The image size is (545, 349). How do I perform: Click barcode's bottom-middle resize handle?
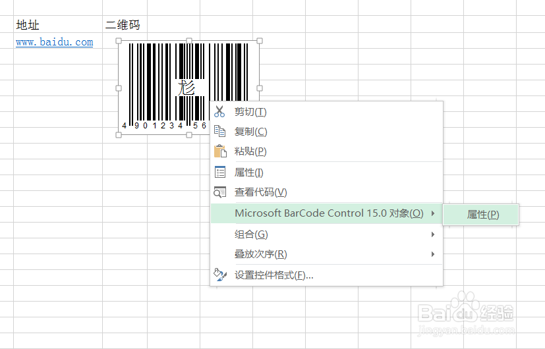[189, 135]
